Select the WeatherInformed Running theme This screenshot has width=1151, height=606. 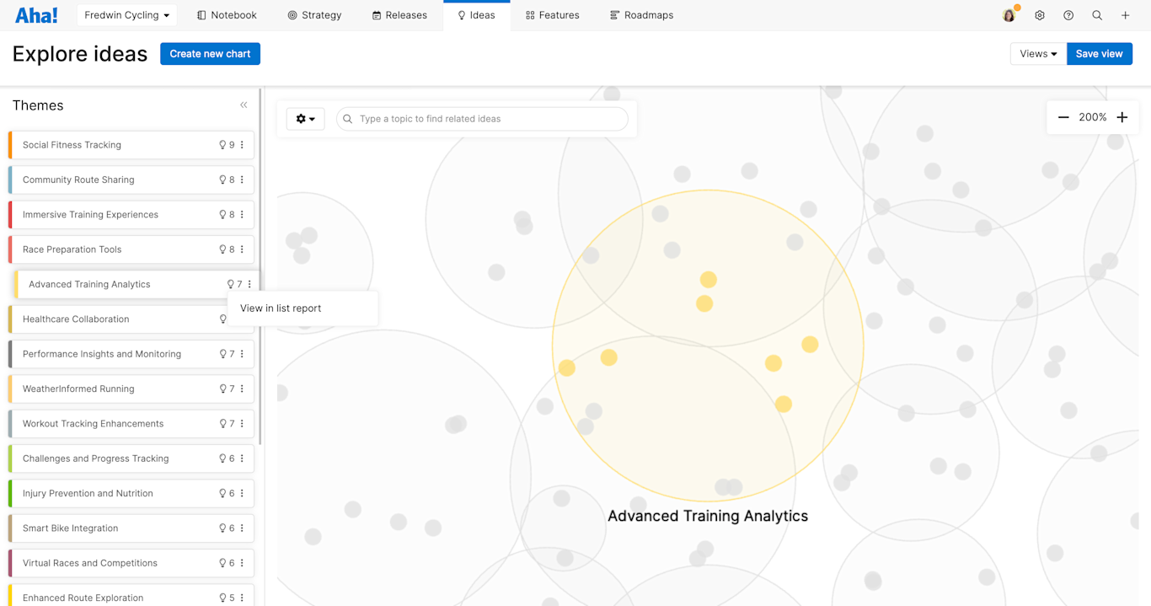pyautogui.click(x=131, y=389)
